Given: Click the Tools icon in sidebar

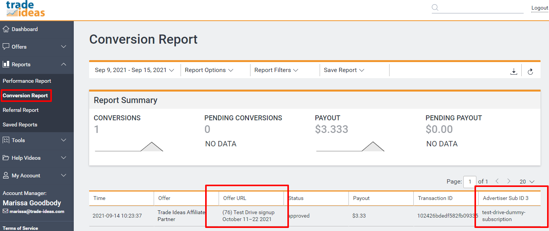Looking at the screenshot, I should 6,140.
